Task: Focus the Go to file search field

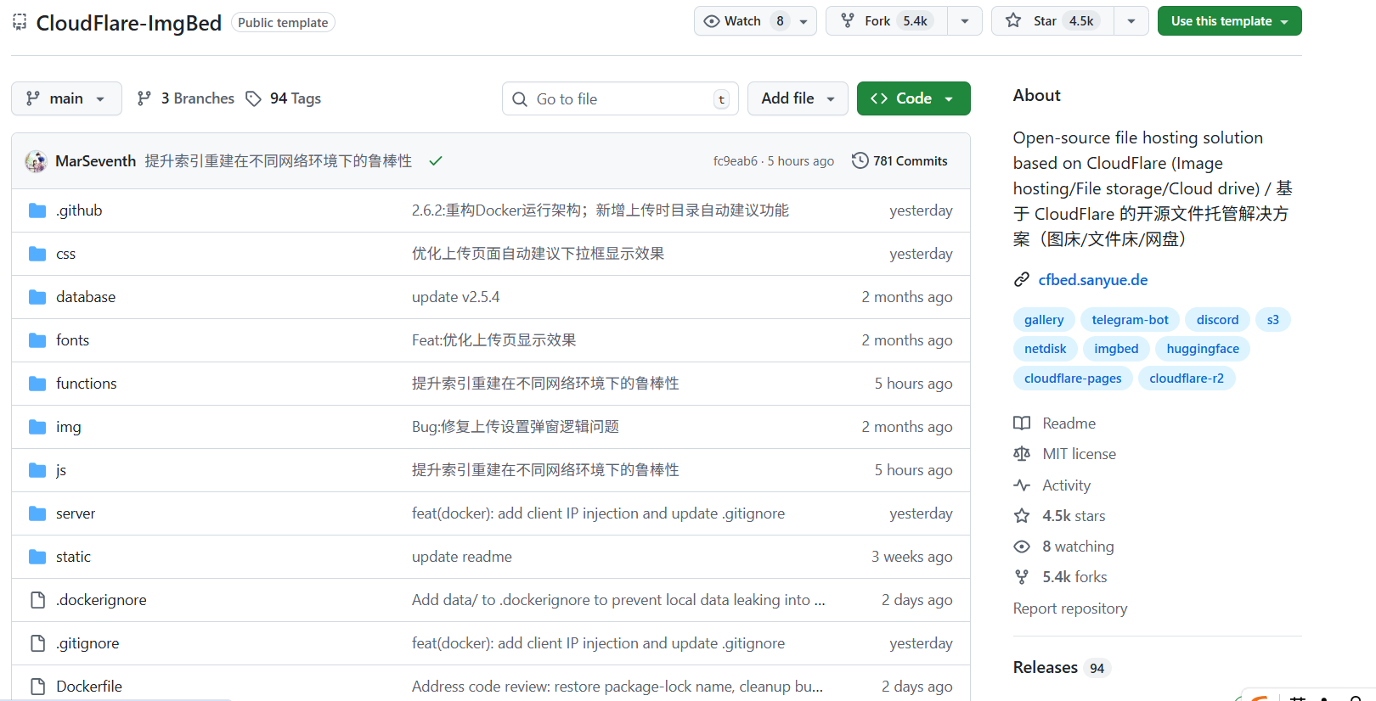Action: tap(620, 99)
